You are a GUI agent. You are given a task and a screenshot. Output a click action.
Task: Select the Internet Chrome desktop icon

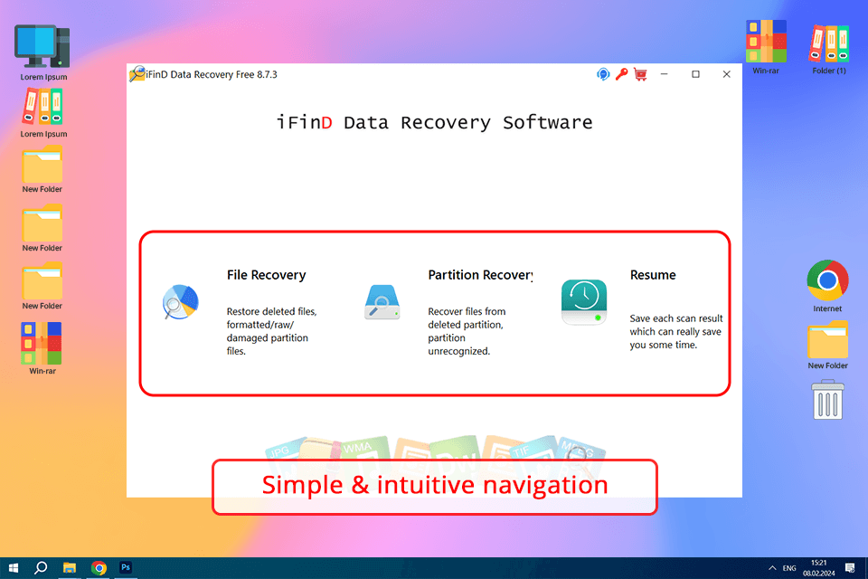[827, 285]
